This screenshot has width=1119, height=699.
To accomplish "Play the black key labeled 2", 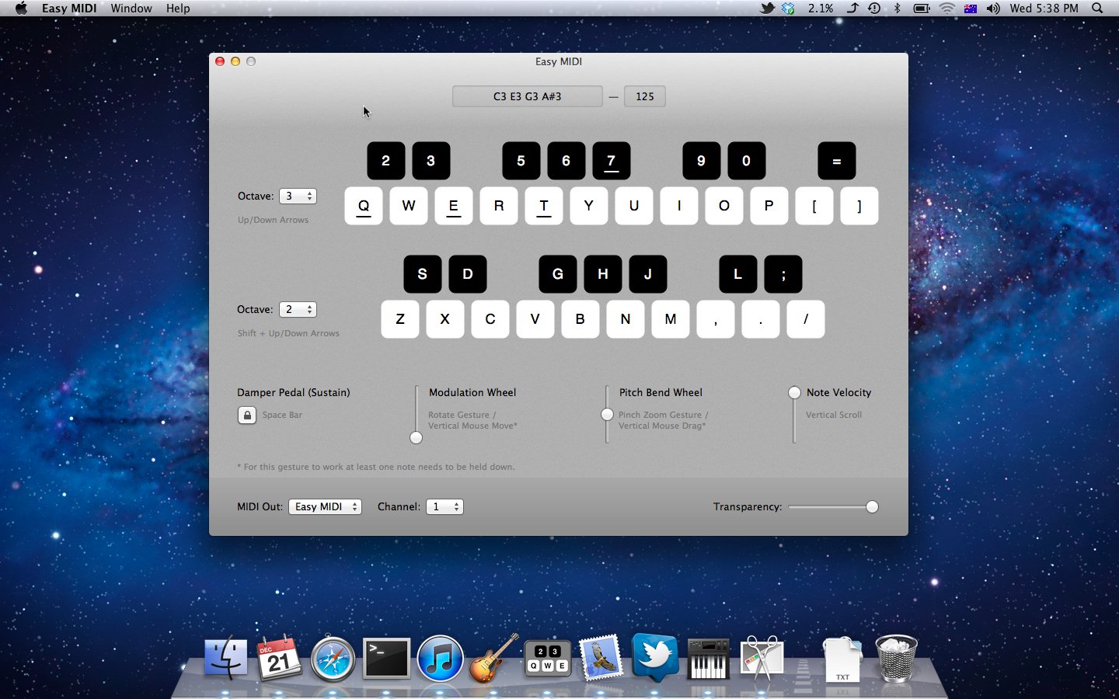I will click(x=386, y=161).
